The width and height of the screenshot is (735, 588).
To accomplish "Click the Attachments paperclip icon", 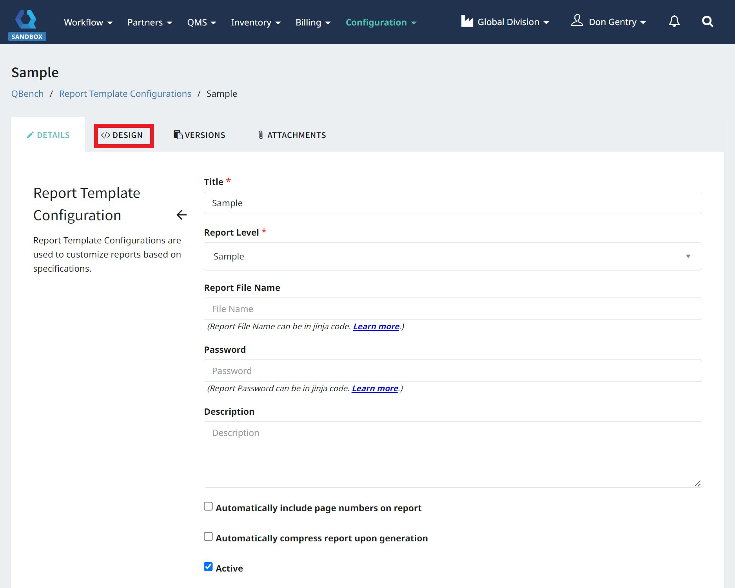I will pyautogui.click(x=261, y=135).
